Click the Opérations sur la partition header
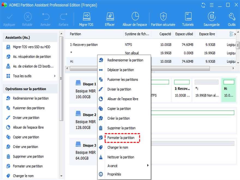Image resolution: width=240 pixels, height=180 pixels. click(x=30, y=89)
